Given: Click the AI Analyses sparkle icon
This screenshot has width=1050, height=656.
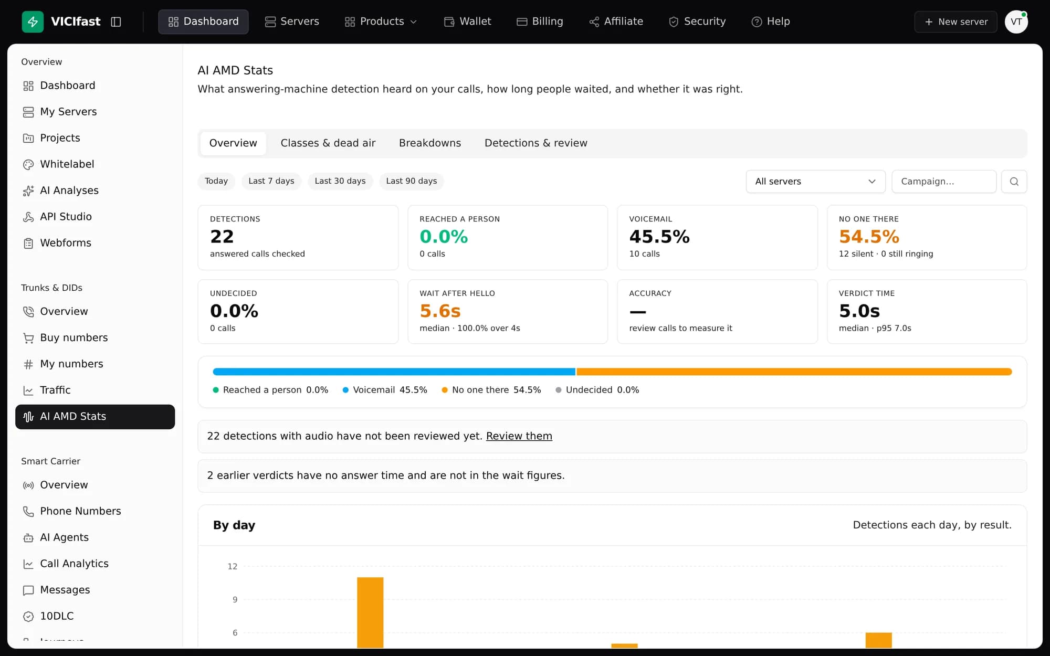Looking at the screenshot, I should tap(28, 191).
